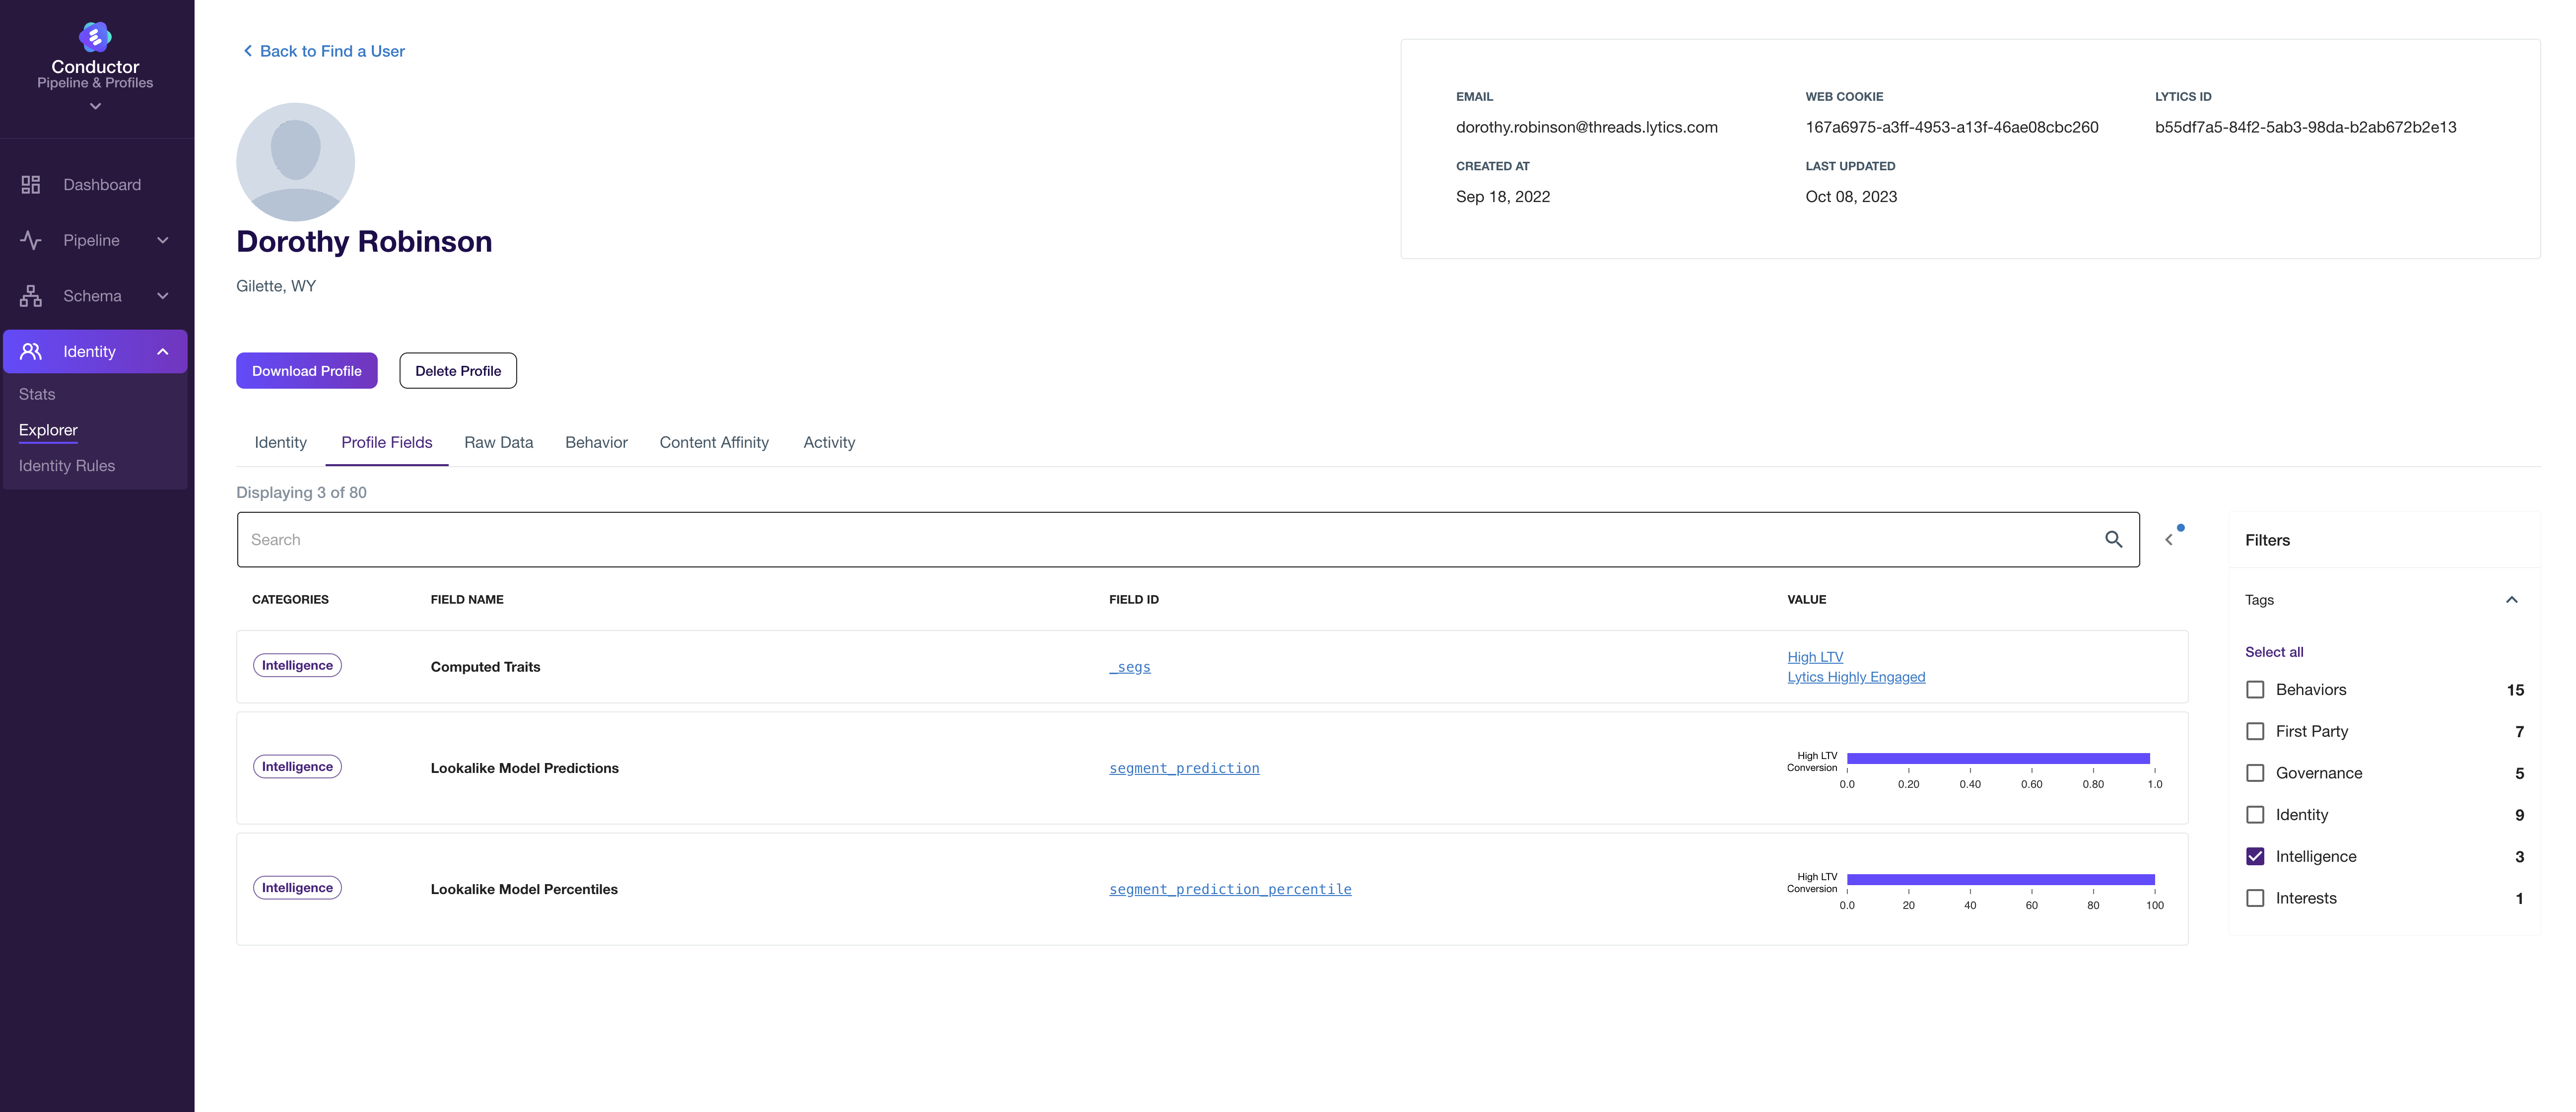Click the location text Gilette, WY
Screen dimensions: 2576x1112
[x=276, y=286]
